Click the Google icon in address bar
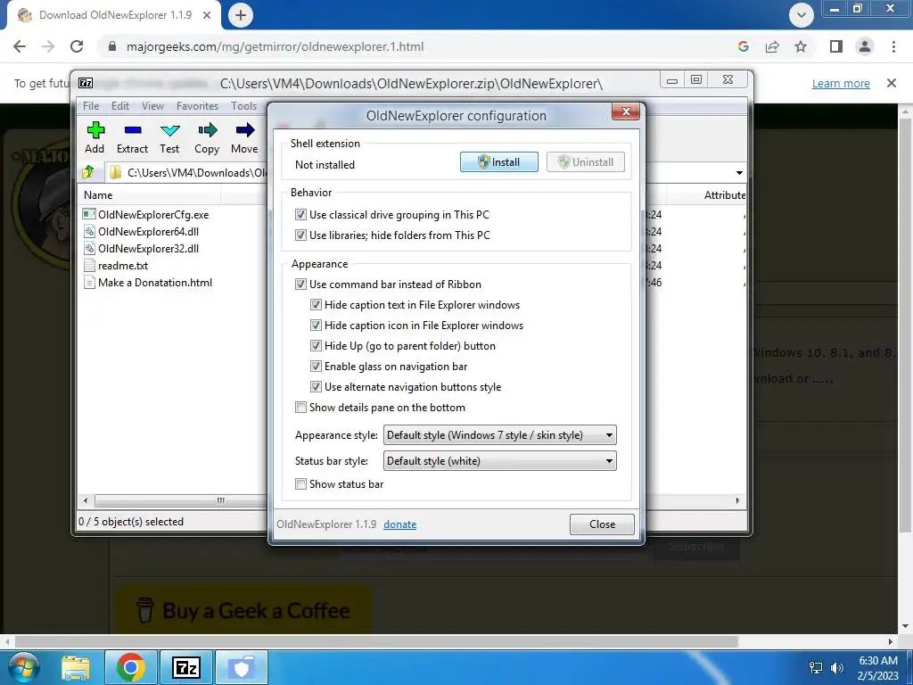This screenshot has width=913, height=685. 743,46
